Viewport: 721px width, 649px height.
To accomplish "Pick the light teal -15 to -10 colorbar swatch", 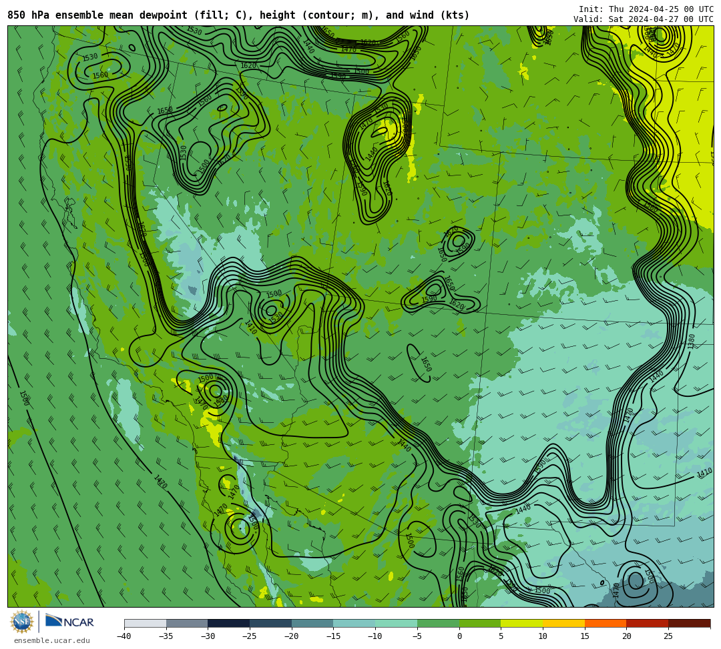I will coord(354,623).
